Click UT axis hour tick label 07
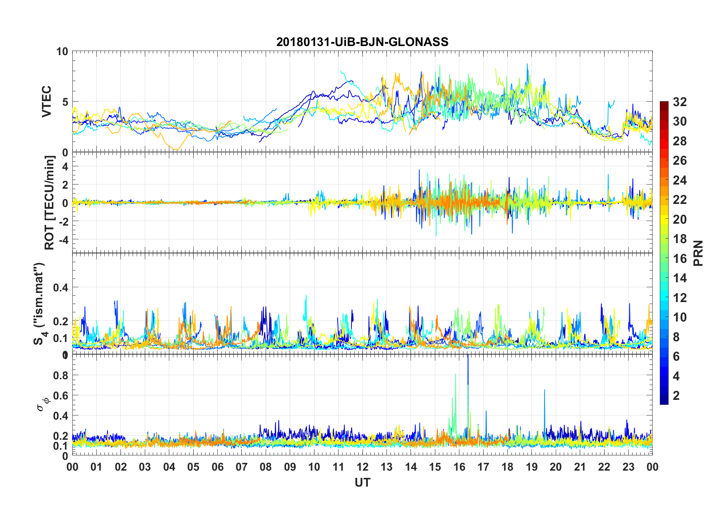The width and height of the screenshot is (725, 506). pyautogui.click(x=242, y=467)
